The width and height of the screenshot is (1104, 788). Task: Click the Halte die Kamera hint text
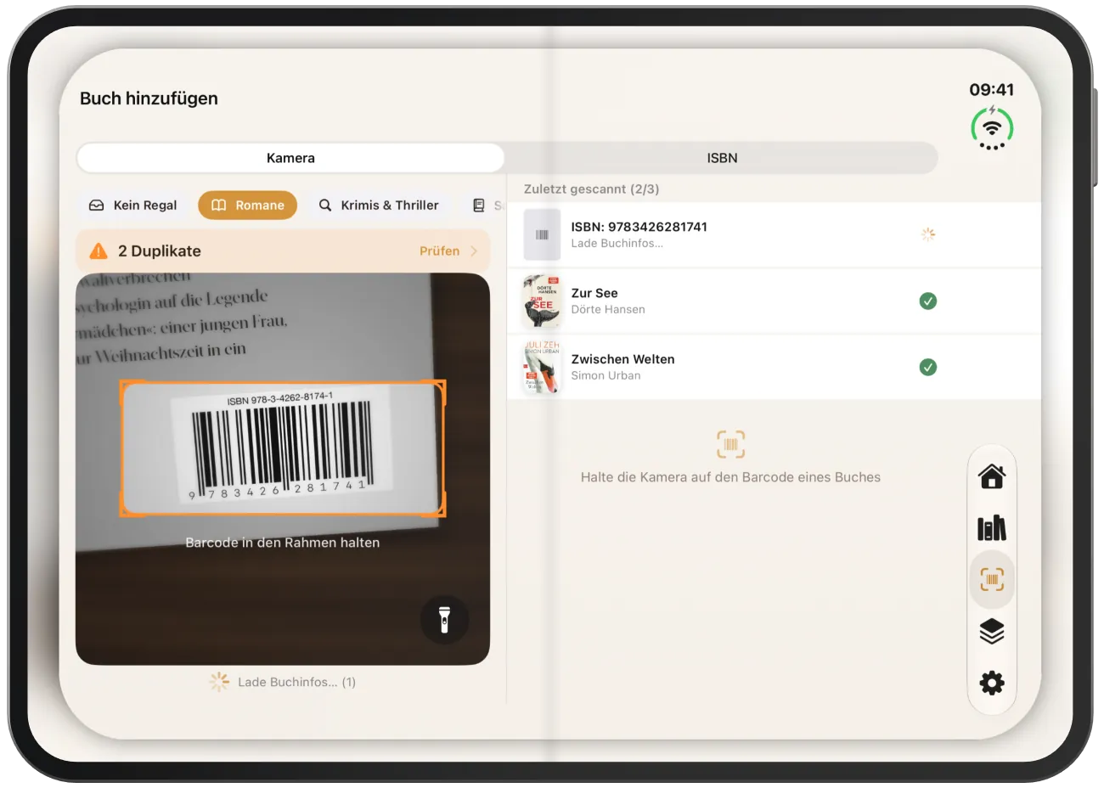point(730,477)
